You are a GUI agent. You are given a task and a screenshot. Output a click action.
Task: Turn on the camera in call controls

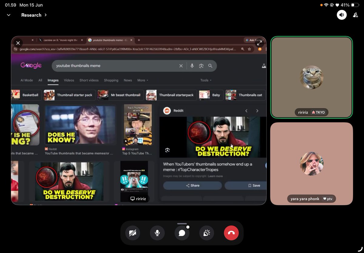click(x=133, y=233)
